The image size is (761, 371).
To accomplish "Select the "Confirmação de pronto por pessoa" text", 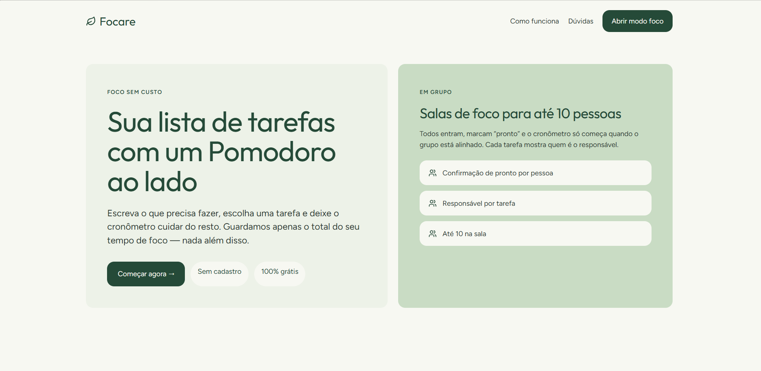I will click(497, 173).
